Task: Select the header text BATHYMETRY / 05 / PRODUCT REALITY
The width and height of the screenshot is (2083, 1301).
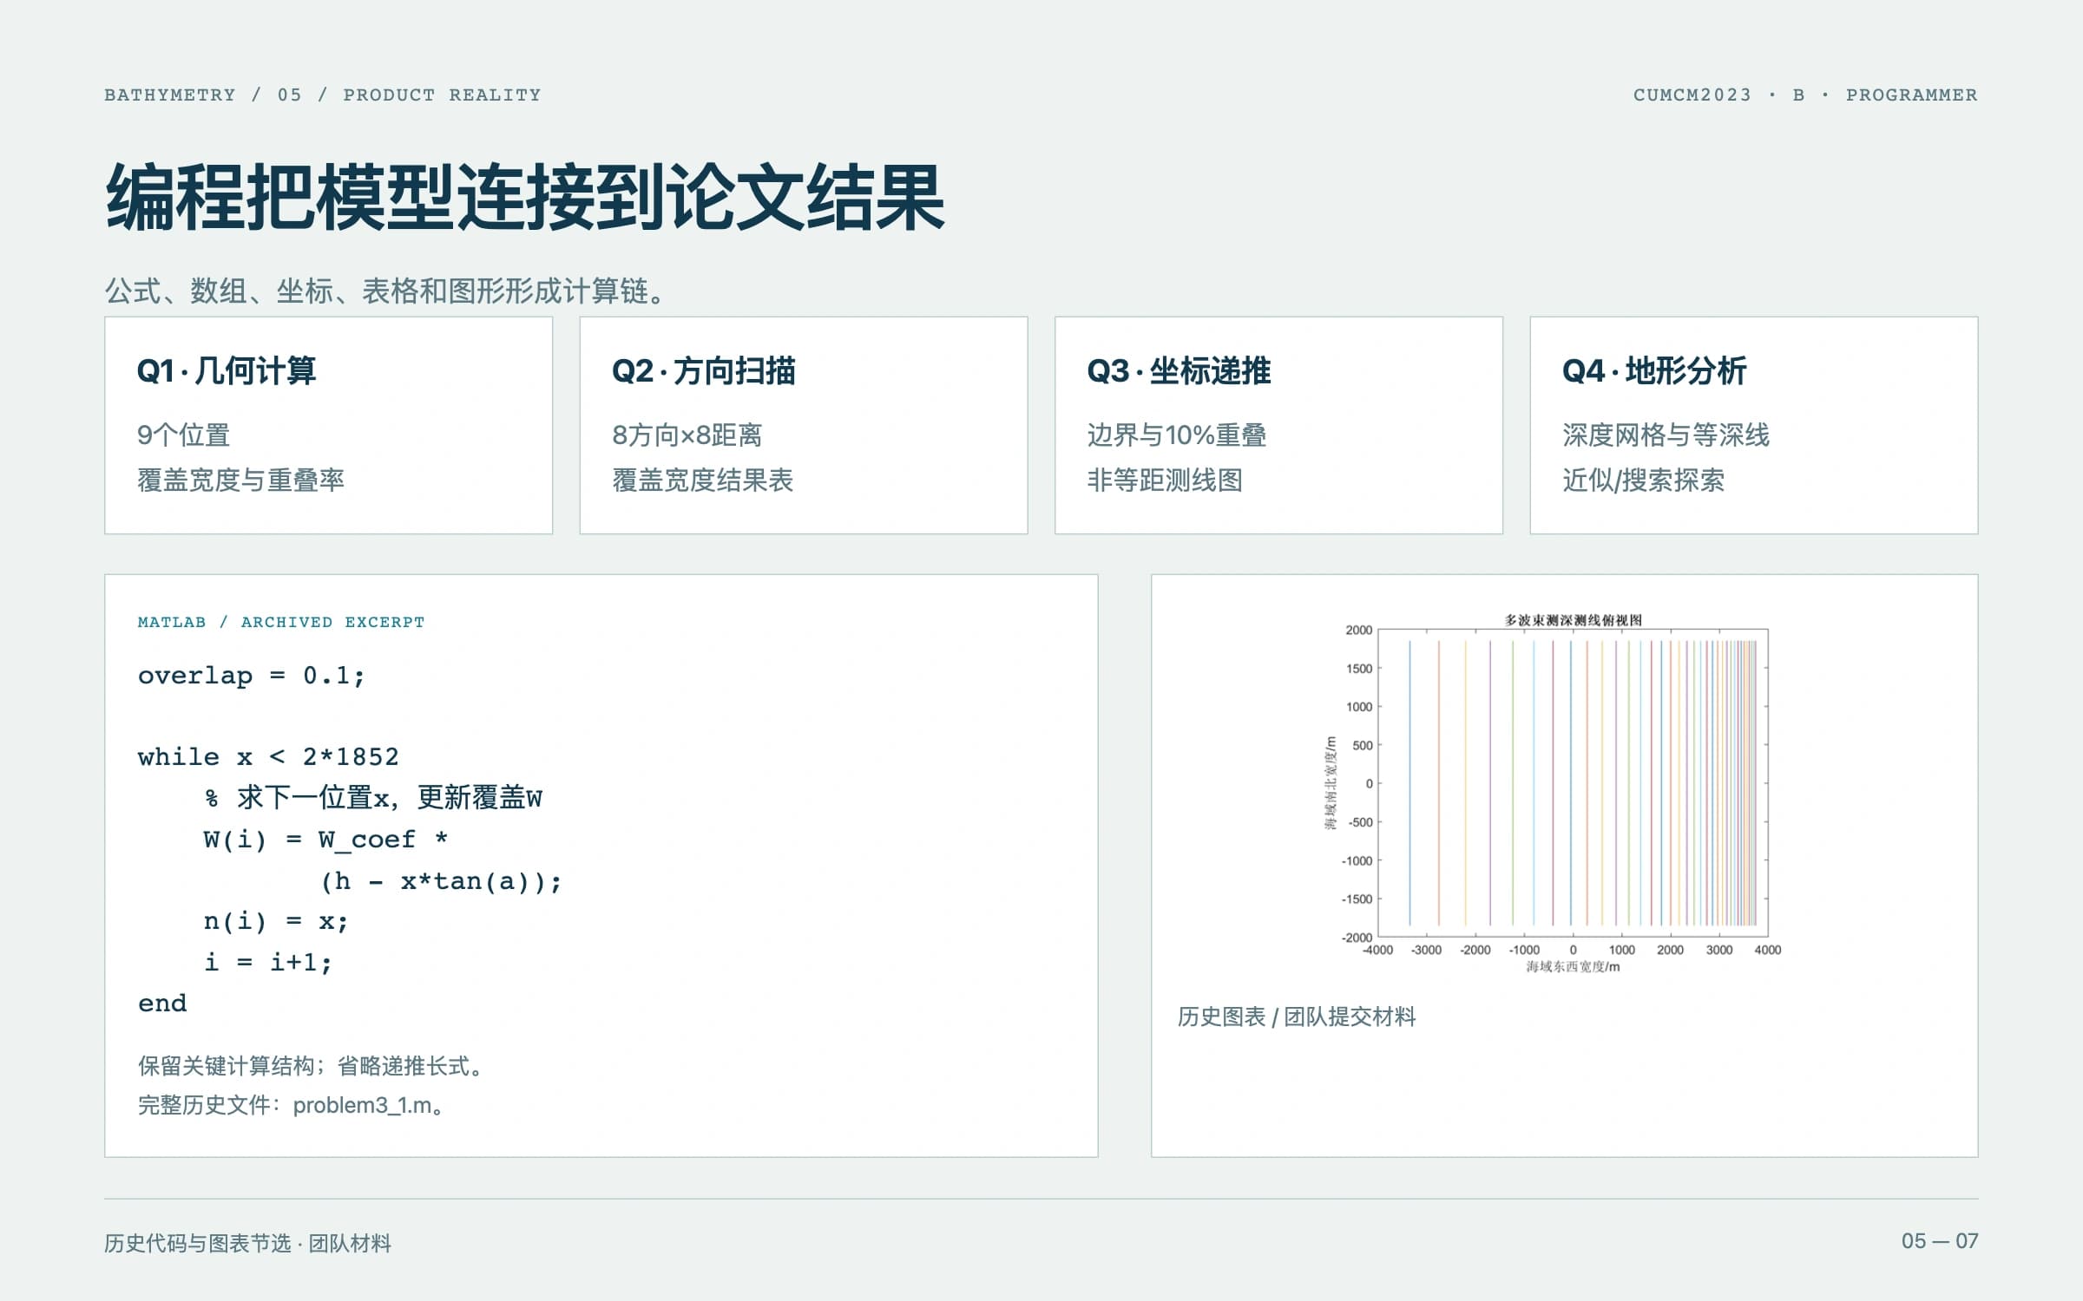Action: coord(323,95)
